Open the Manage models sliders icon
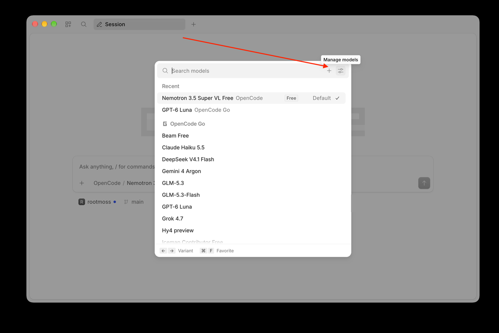Screen dimensions: 499x333 point(341,71)
